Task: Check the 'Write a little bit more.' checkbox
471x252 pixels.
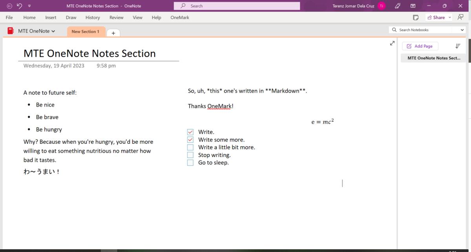Action: 190,147
